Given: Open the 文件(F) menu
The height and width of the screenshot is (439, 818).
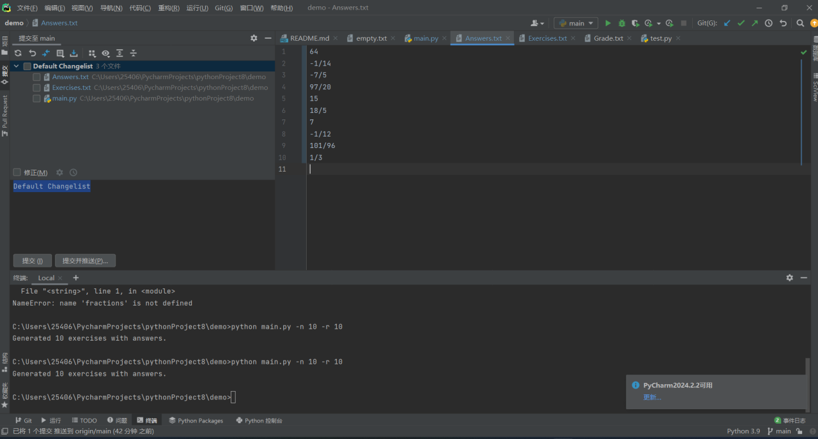Looking at the screenshot, I should 27,8.
